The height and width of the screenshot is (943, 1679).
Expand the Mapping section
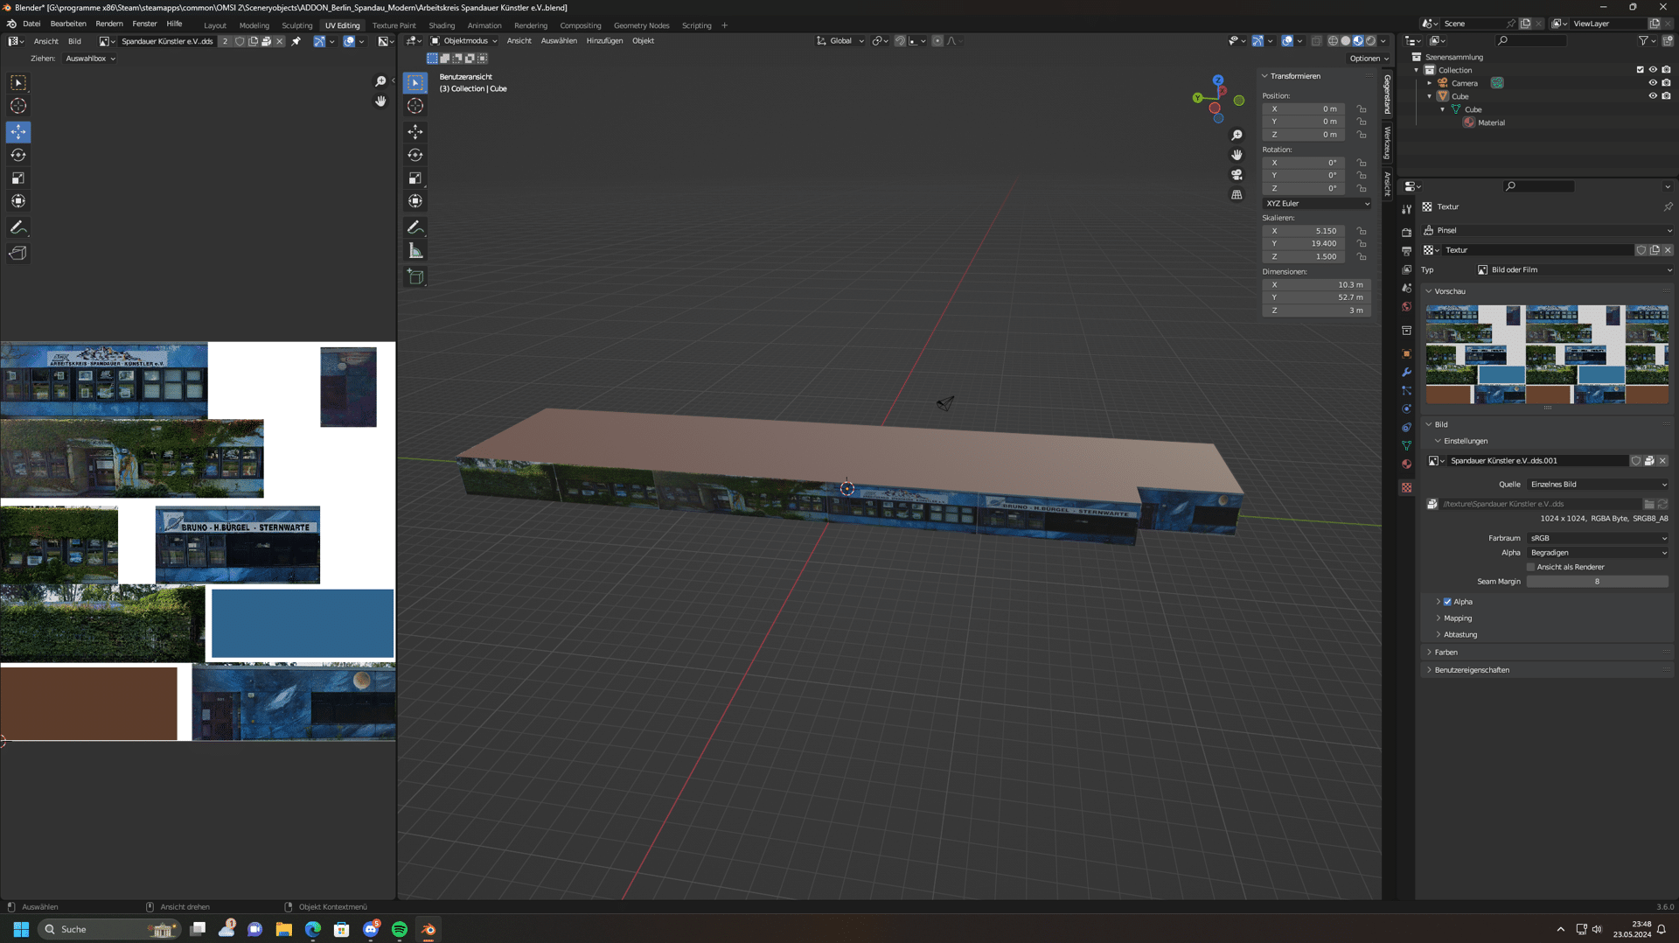1457,618
